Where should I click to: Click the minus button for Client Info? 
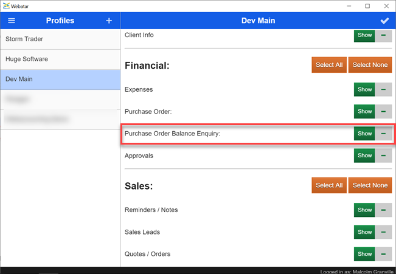[x=383, y=35]
